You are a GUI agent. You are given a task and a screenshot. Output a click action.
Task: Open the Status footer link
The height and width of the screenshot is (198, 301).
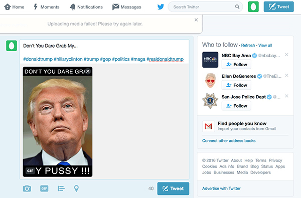267,166
